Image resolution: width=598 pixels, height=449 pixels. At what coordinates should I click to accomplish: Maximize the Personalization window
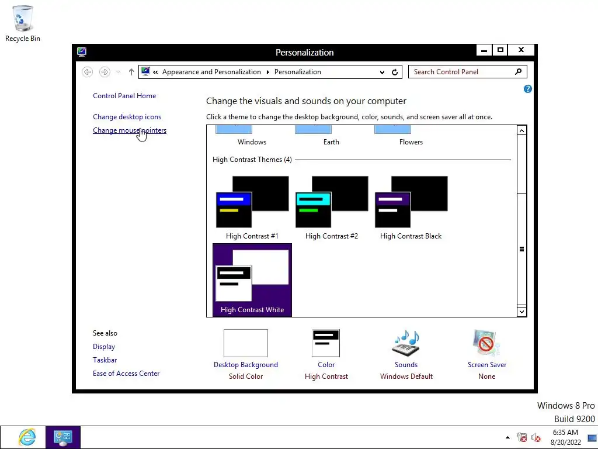pyautogui.click(x=500, y=50)
